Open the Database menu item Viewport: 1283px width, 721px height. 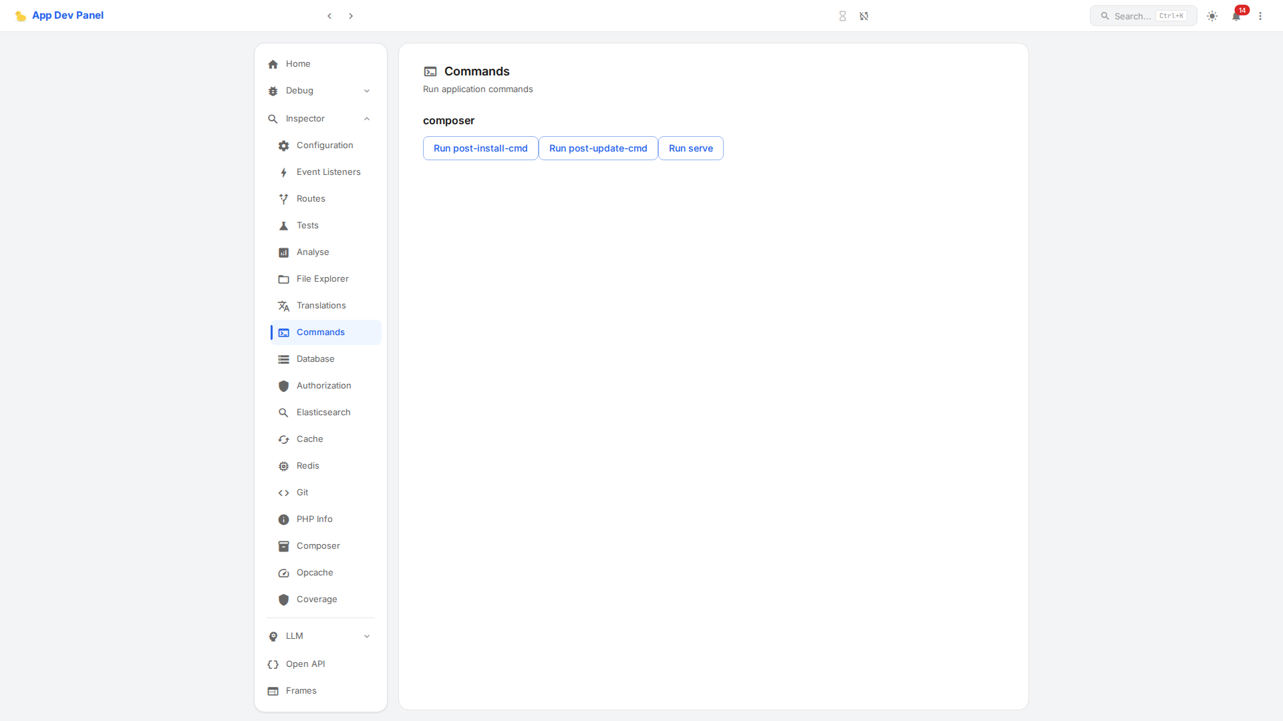[x=315, y=359]
